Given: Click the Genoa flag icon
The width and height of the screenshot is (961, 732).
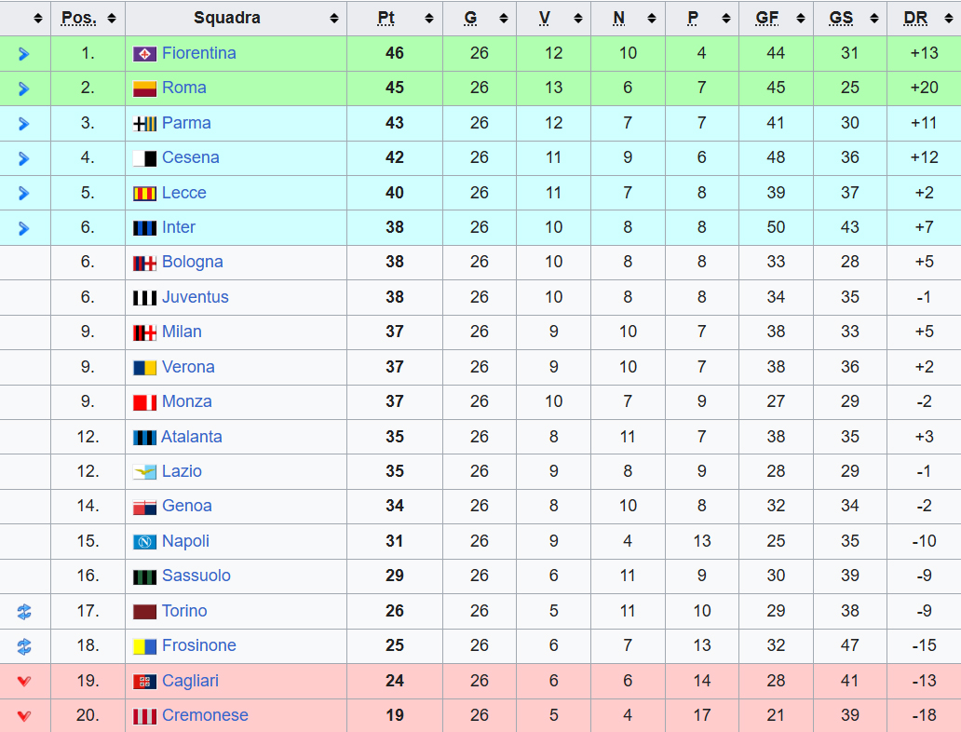Looking at the screenshot, I should [x=144, y=507].
